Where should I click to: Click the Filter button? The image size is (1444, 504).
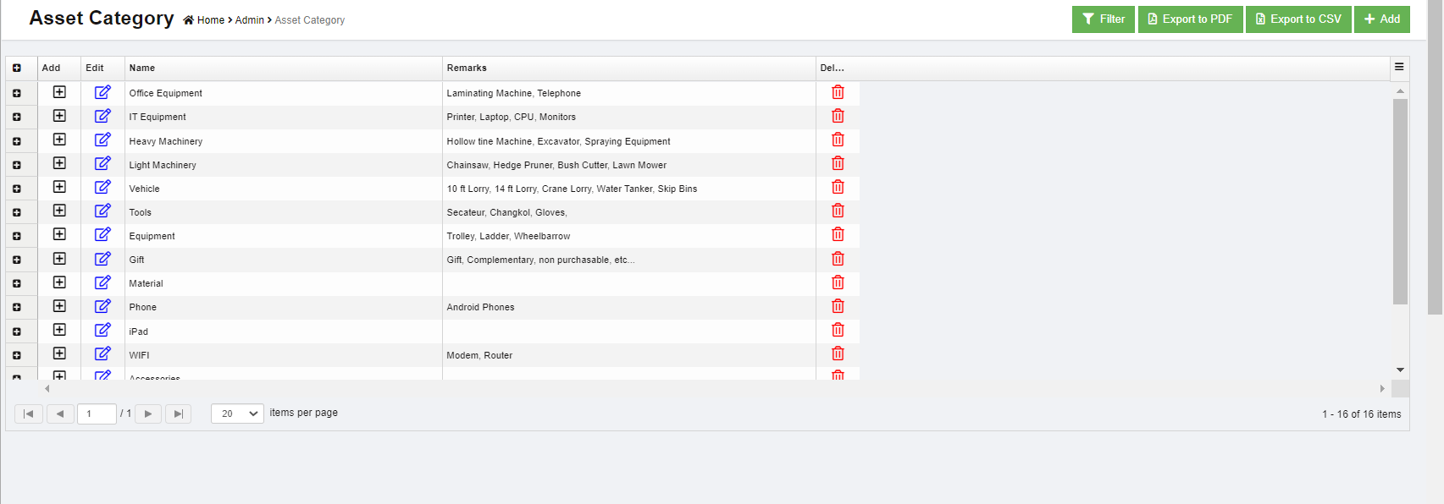1103,19
